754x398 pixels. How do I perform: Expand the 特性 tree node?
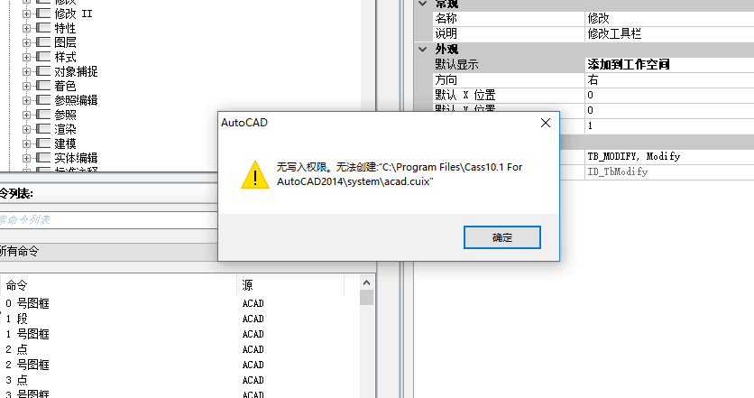(26, 28)
